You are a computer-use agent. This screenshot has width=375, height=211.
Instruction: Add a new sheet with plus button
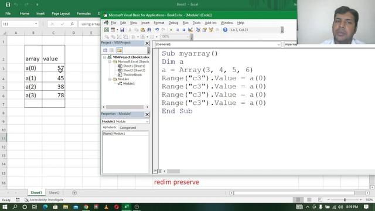point(74,193)
